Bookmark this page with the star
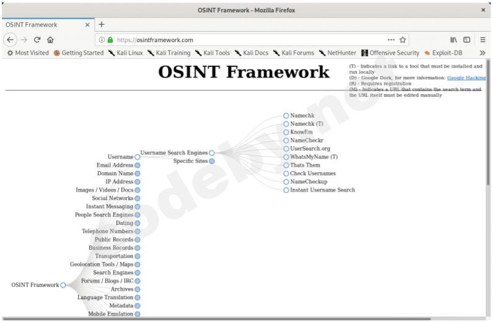This screenshot has height=322, width=493. (403, 40)
